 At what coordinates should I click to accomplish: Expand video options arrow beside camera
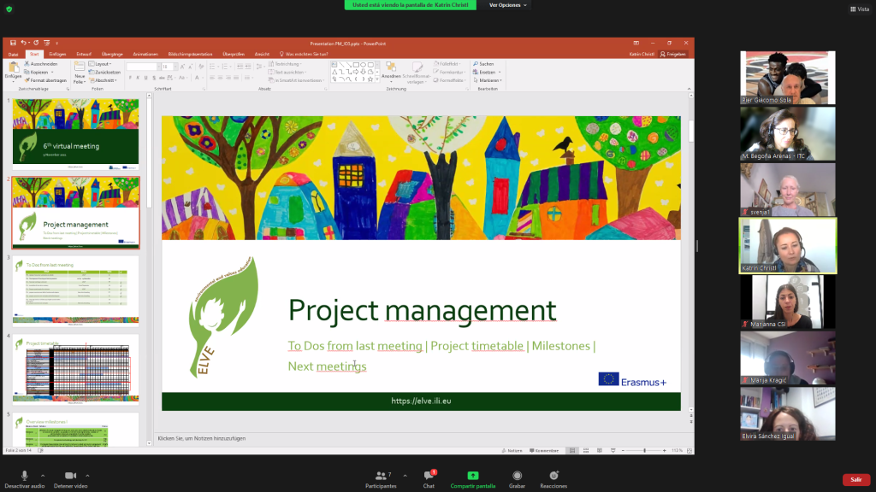87,475
